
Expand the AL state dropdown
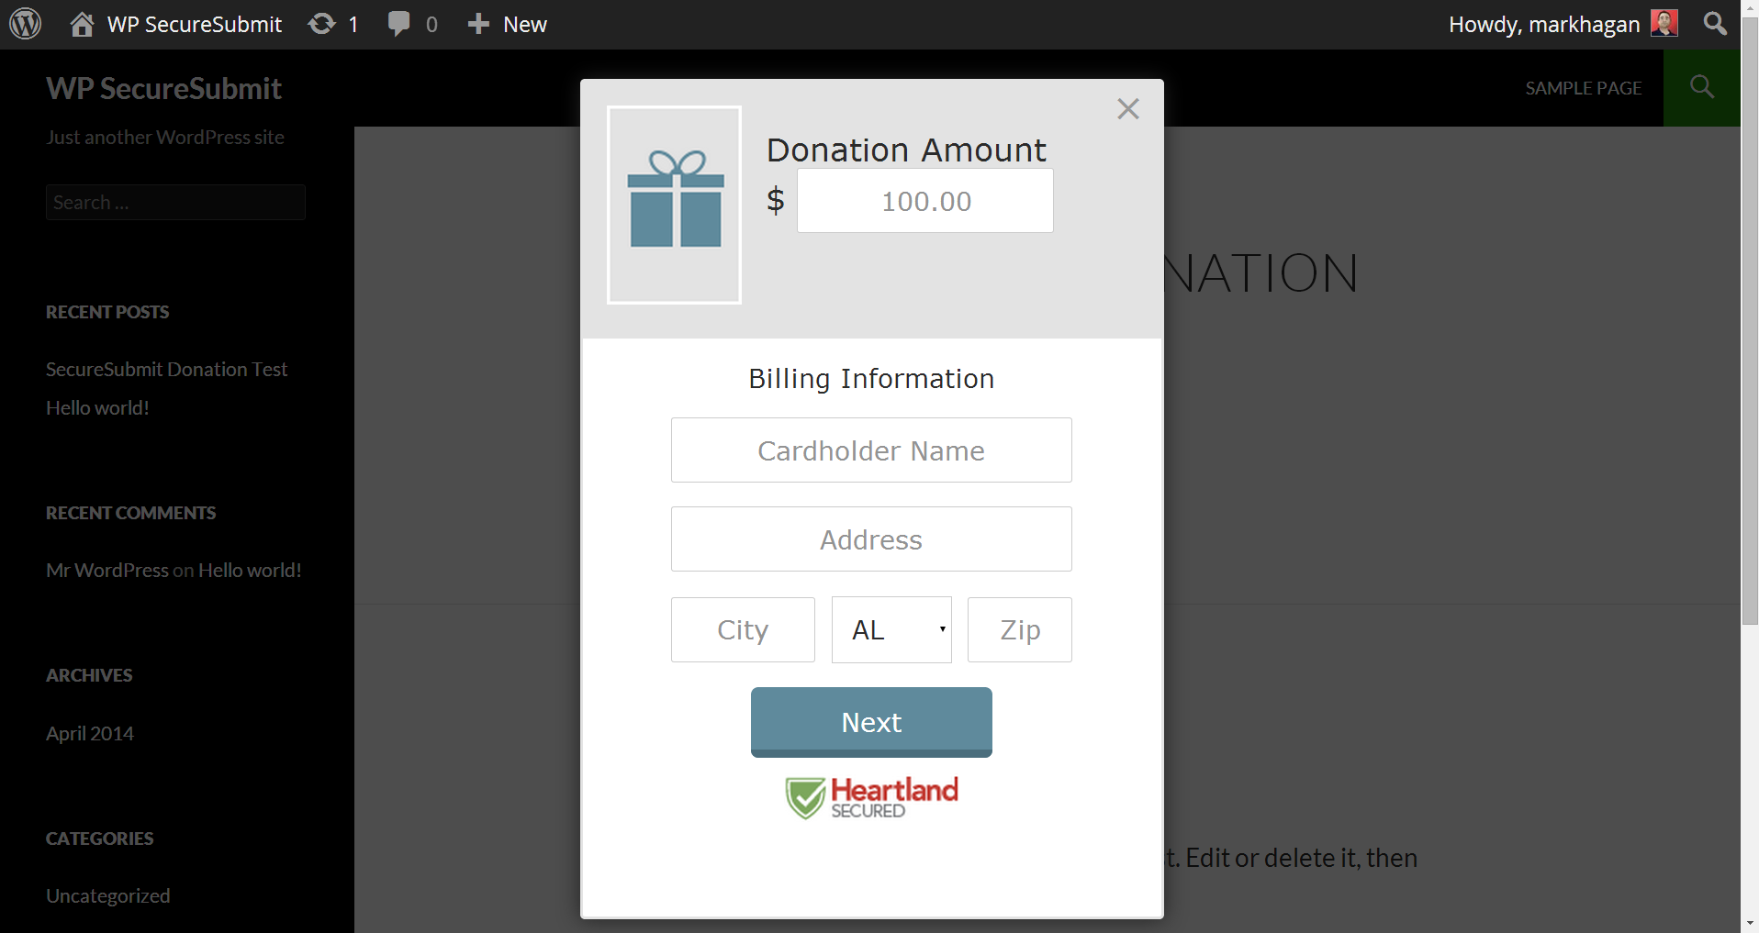(x=891, y=630)
